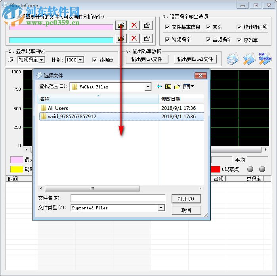Sort file list by 修改日期 column
This screenshot has height=276, width=277.
pyautogui.click(x=181, y=99)
